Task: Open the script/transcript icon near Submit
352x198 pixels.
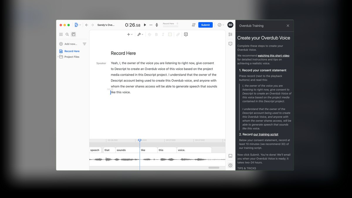Action: tap(194, 25)
